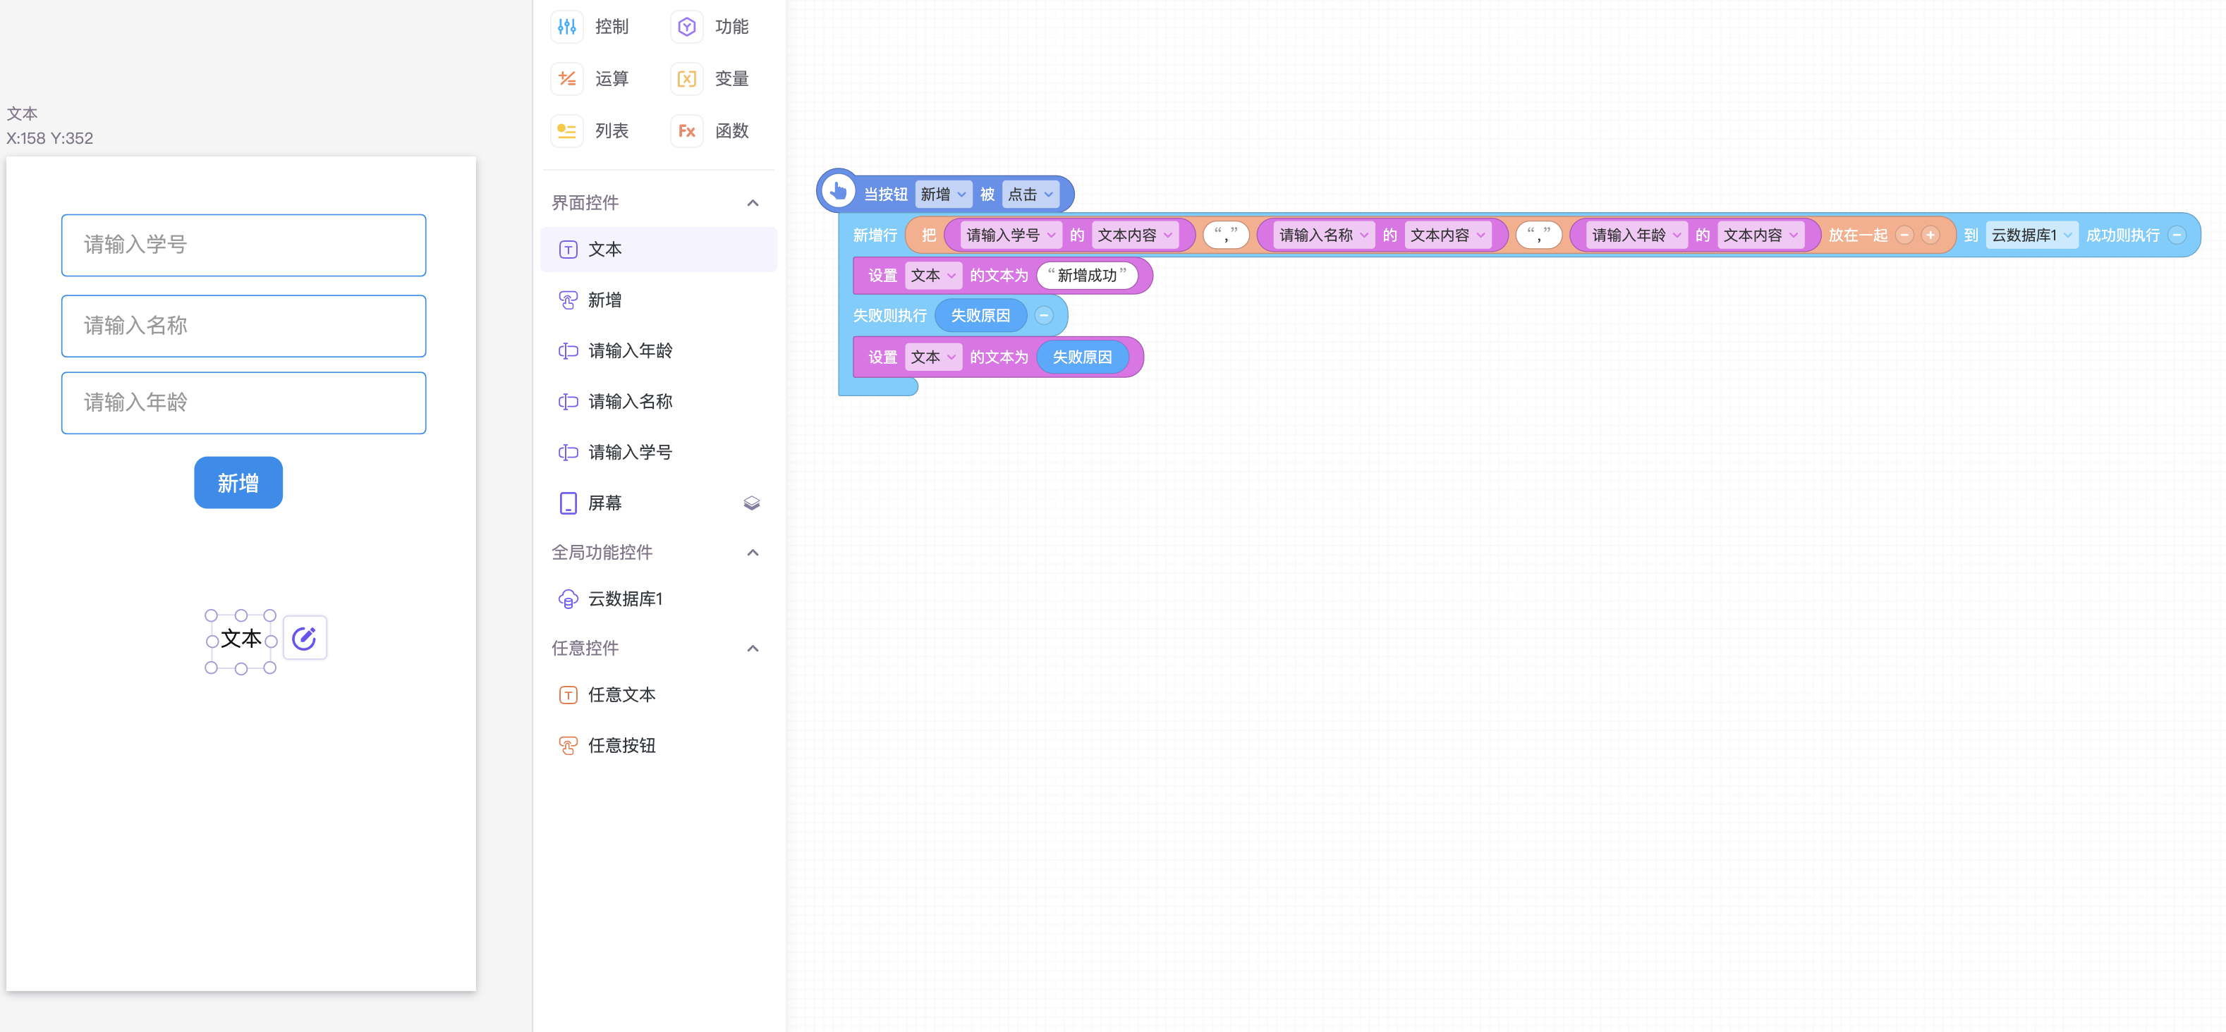2226x1032 pixels.
Task: Collapse the 界面控件 section
Action: [752, 203]
